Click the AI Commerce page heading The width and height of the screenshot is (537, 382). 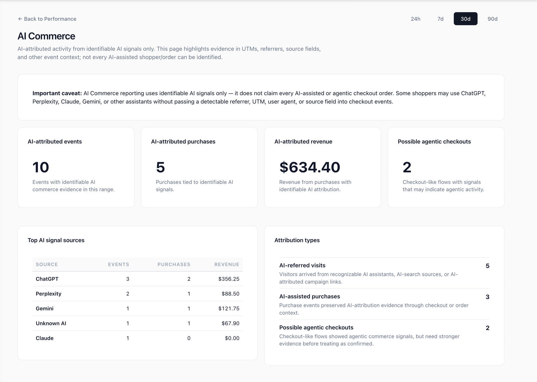coord(46,36)
